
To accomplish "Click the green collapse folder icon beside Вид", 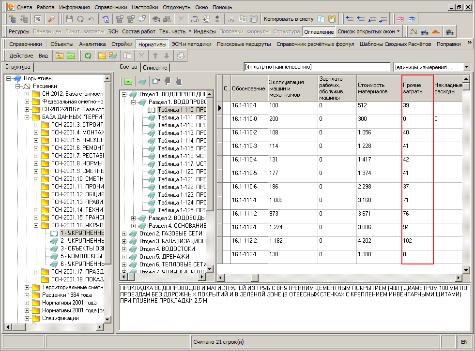I will coord(71,56).
